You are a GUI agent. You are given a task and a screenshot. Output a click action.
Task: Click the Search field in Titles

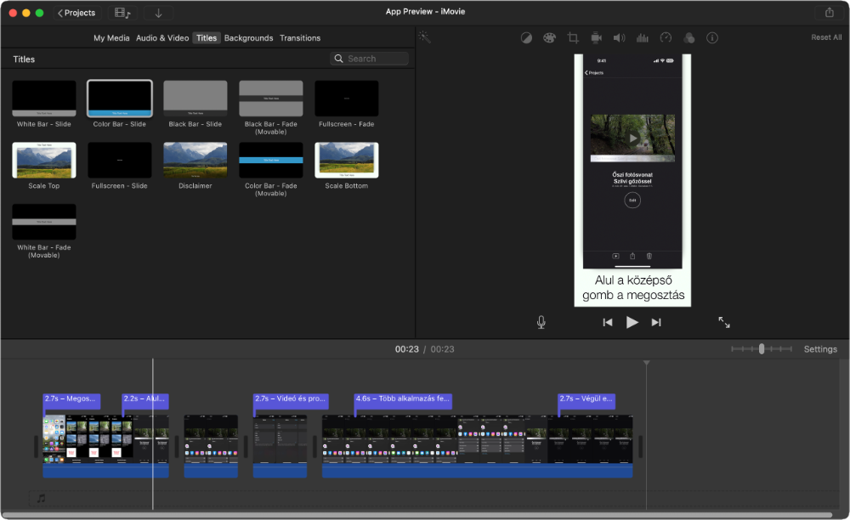coord(369,59)
